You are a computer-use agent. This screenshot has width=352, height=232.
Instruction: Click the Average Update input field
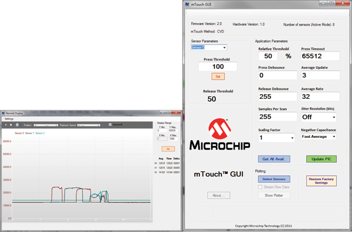click(x=320, y=75)
